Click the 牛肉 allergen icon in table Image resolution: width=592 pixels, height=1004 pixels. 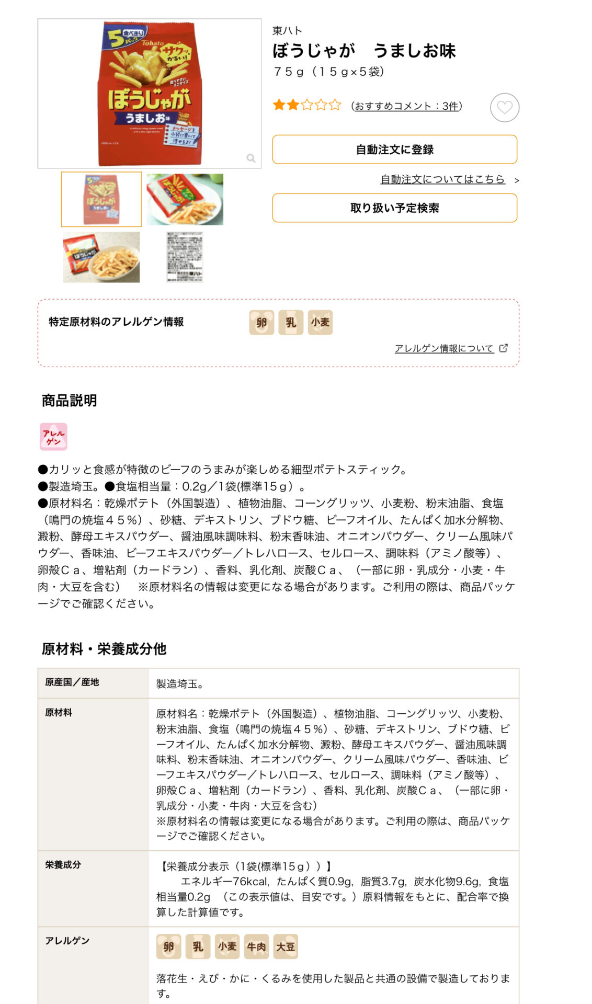(256, 946)
